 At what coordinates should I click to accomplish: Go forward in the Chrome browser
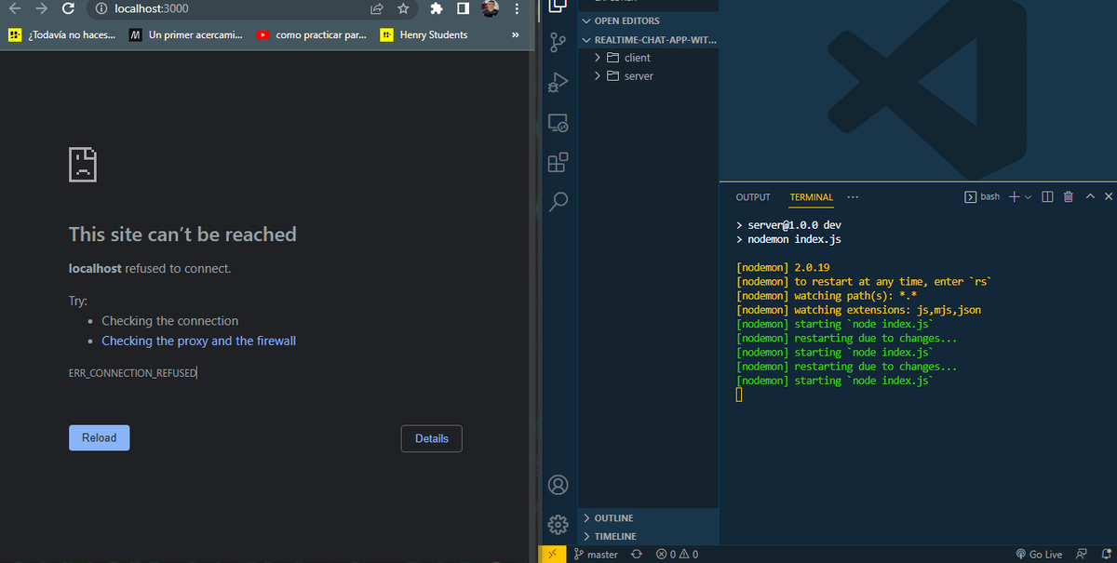pyautogui.click(x=41, y=8)
